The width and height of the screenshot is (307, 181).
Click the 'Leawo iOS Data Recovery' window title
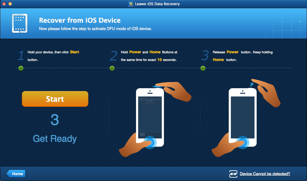[x=157, y=4]
